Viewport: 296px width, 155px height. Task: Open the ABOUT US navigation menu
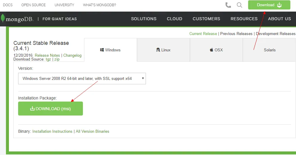[279, 19]
